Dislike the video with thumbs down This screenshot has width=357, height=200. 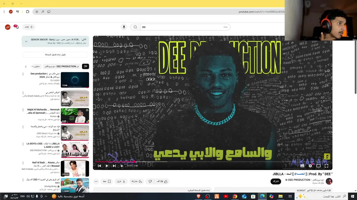point(150,181)
